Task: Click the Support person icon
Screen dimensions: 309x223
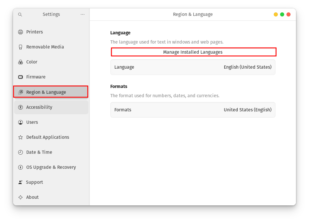Action: tap(21, 182)
